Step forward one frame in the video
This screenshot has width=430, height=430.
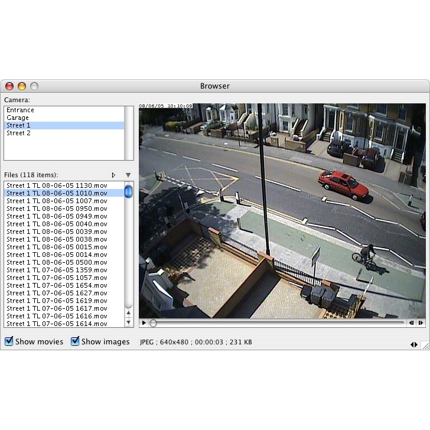point(421,323)
